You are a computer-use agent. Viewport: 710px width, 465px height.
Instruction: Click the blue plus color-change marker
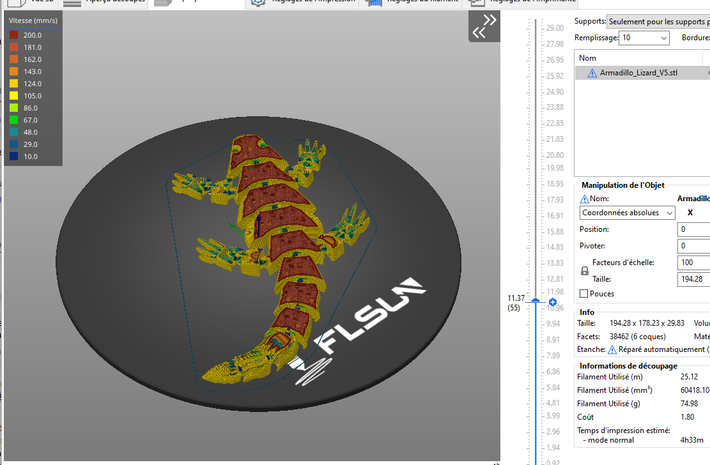pyautogui.click(x=552, y=302)
